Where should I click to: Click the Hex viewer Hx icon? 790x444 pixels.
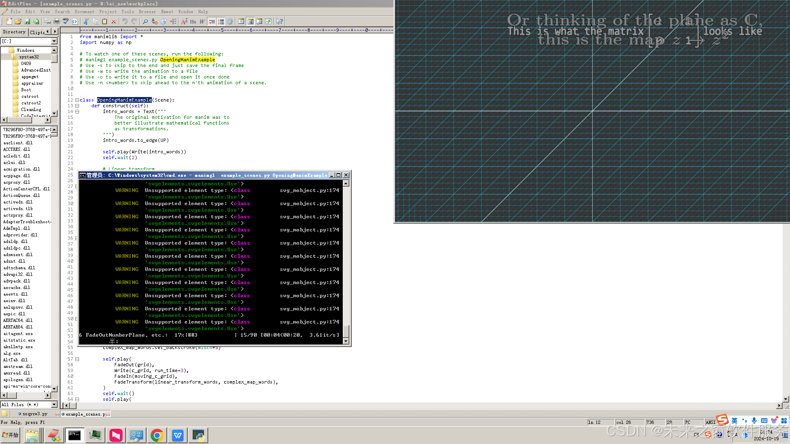point(193,21)
